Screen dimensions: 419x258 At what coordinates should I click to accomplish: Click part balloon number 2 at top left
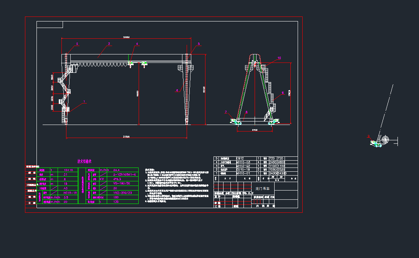click(x=77, y=44)
